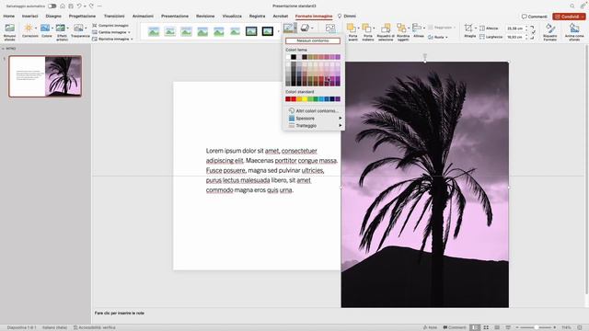Click the Porta indietro icon

tap(366, 29)
